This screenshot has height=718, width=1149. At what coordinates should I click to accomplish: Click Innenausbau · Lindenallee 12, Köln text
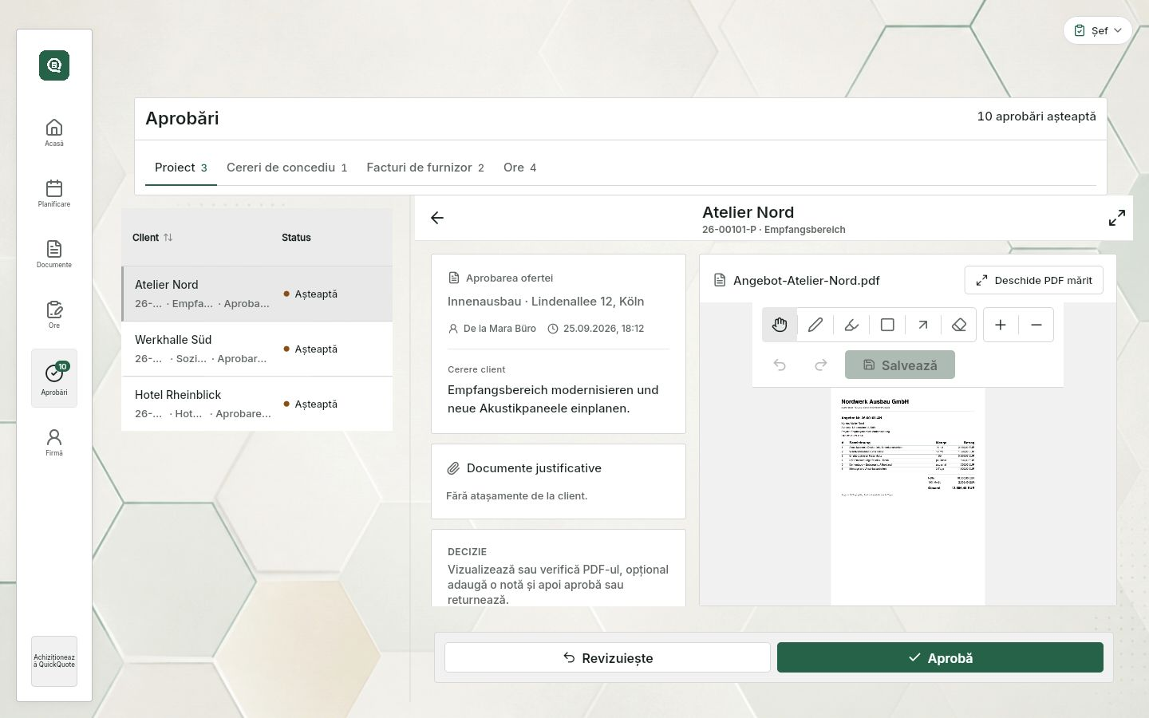(546, 302)
